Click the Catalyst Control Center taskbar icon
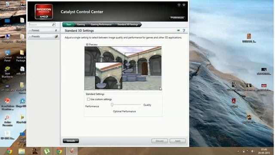Screen dimensions: 275x155 coord(72,151)
